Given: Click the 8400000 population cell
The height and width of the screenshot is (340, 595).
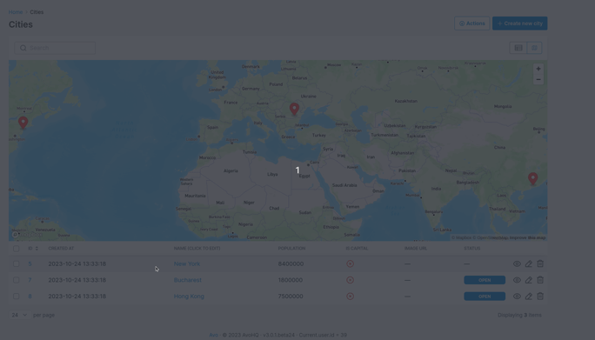Looking at the screenshot, I should click(291, 263).
